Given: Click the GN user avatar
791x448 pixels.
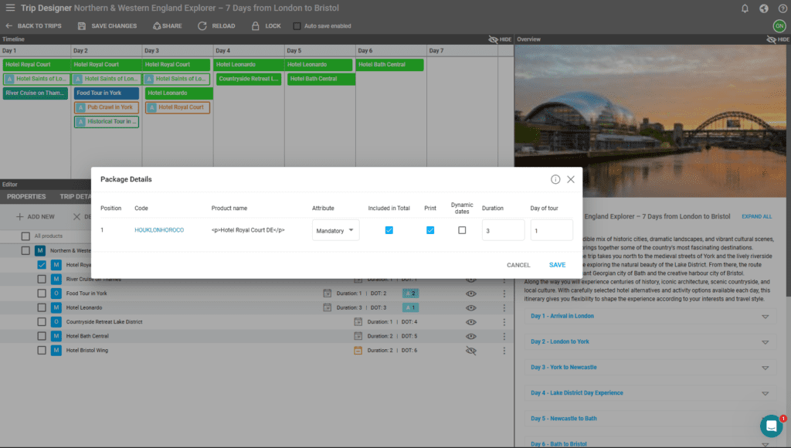Looking at the screenshot, I should 779,25.
